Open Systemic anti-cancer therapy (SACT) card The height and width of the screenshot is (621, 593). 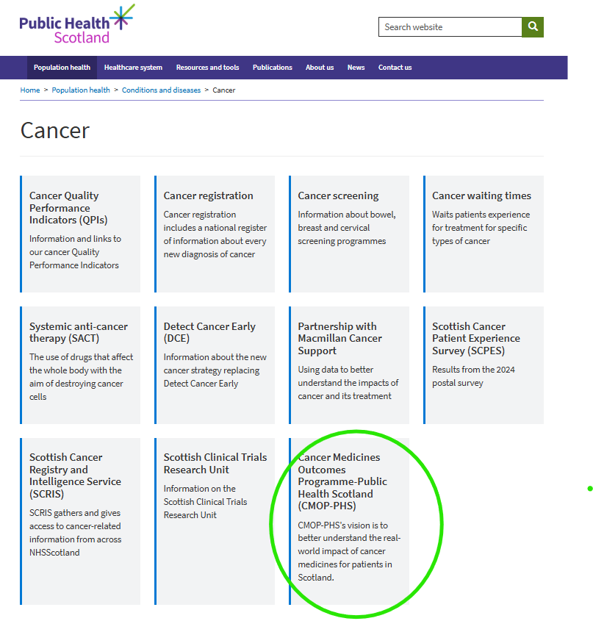pos(80,365)
